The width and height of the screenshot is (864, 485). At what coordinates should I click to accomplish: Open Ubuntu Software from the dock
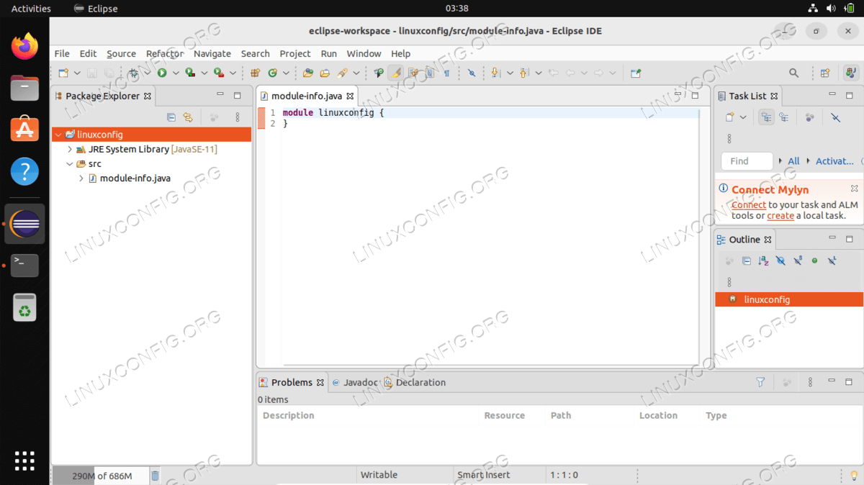tap(25, 130)
